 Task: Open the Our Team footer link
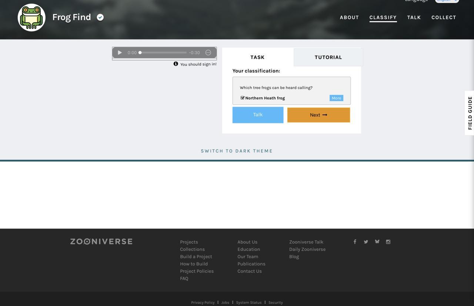(248, 256)
